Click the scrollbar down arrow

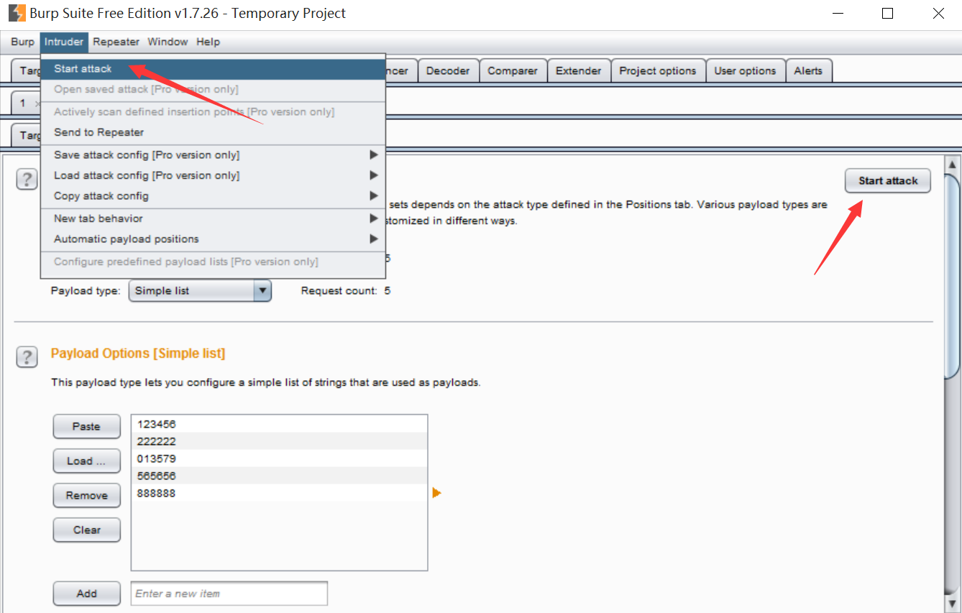[952, 604]
